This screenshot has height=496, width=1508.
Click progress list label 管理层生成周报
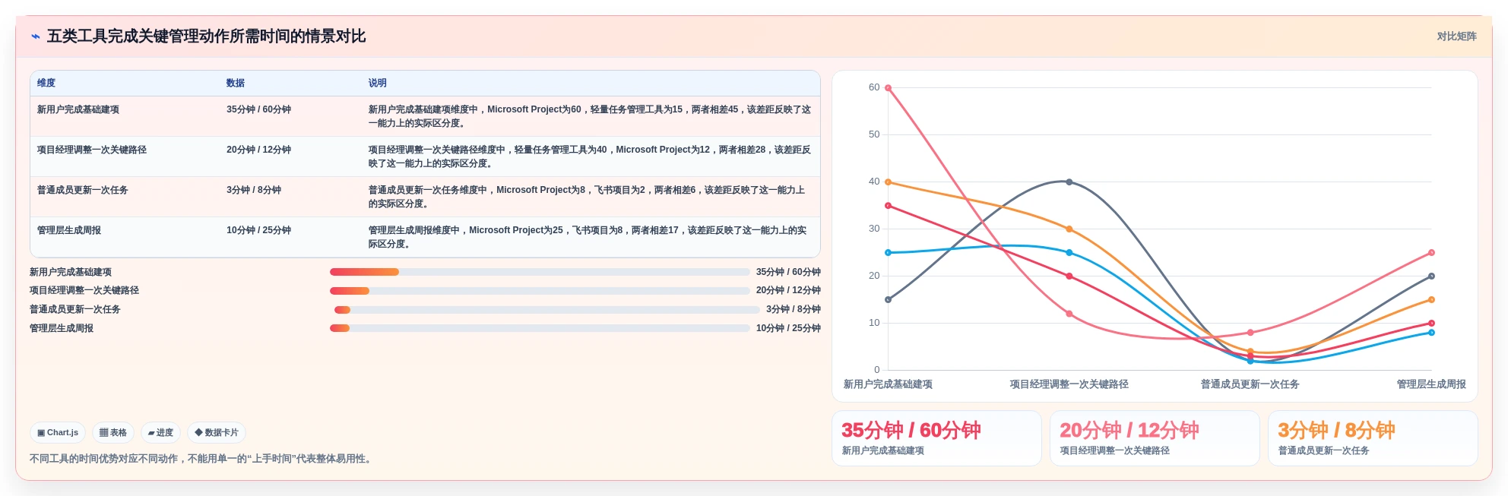click(x=62, y=328)
